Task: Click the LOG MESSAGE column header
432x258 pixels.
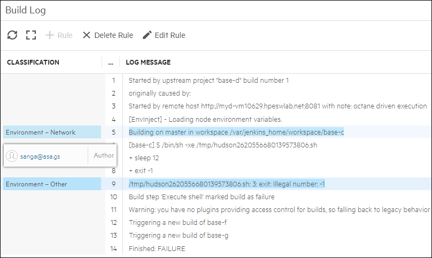Action: (148, 62)
